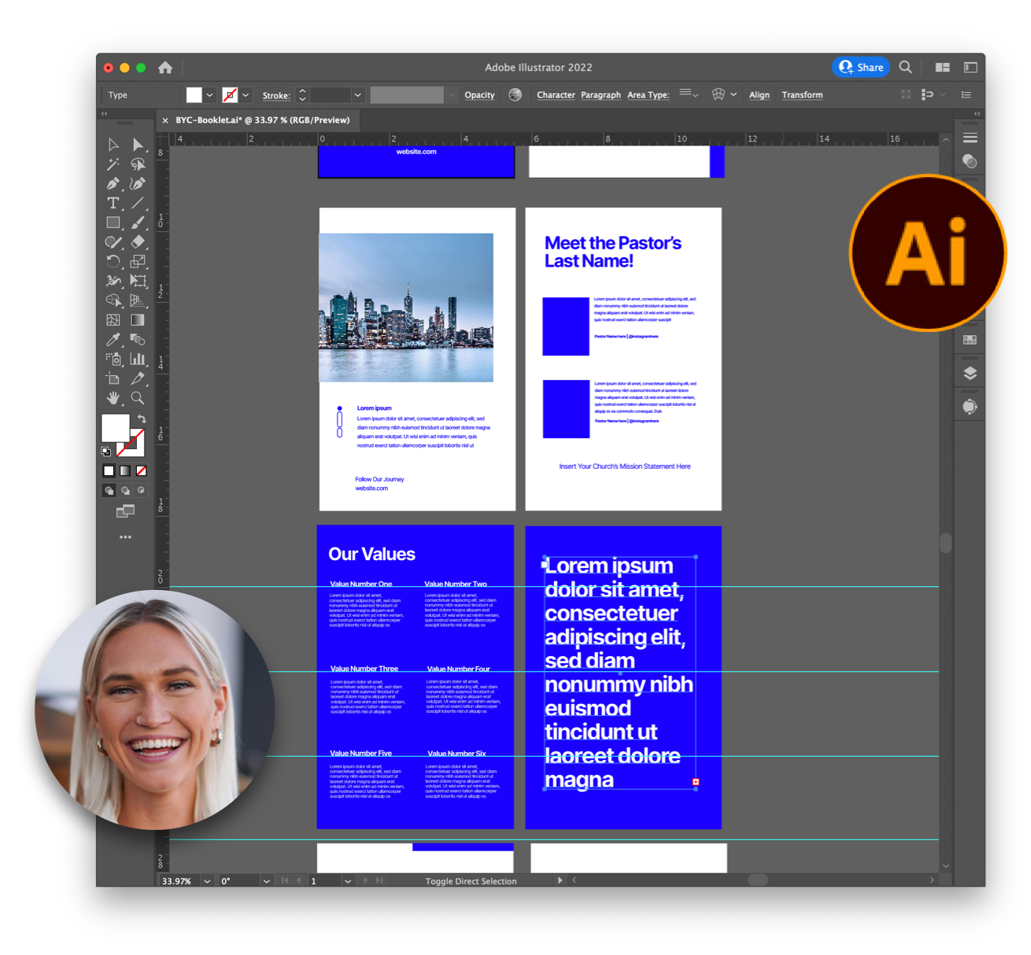Close the BYC-Booklet.ai document tab
Viewport: 1031px width, 955px height.
click(x=164, y=120)
